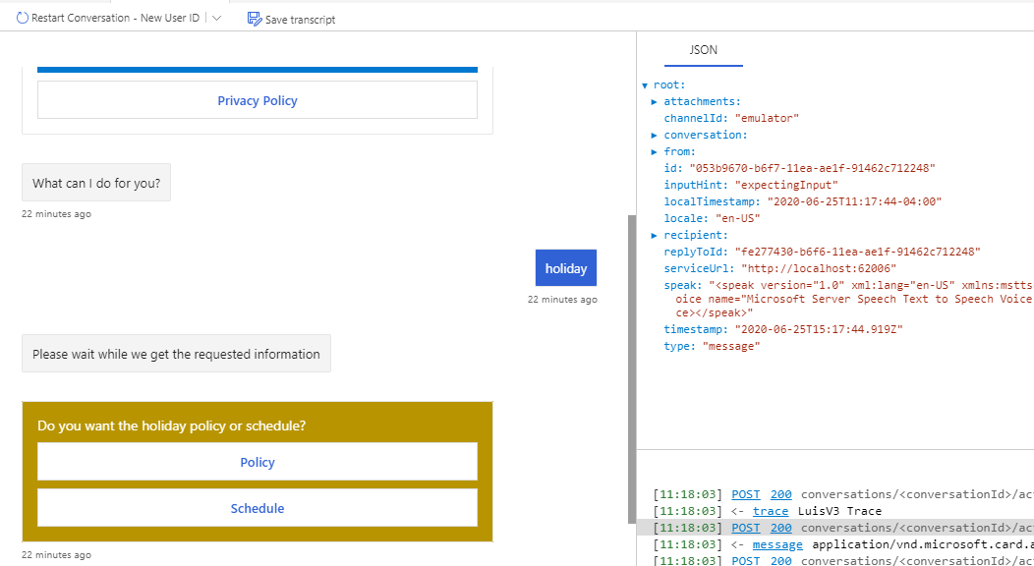The height and width of the screenshot is (566, 1034).
Task: Open the trace LuisV3 log link
Action: pos(771,511)
